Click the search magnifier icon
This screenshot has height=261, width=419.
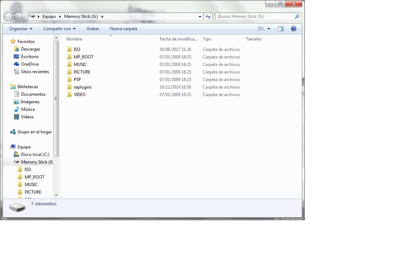point(297,16)
